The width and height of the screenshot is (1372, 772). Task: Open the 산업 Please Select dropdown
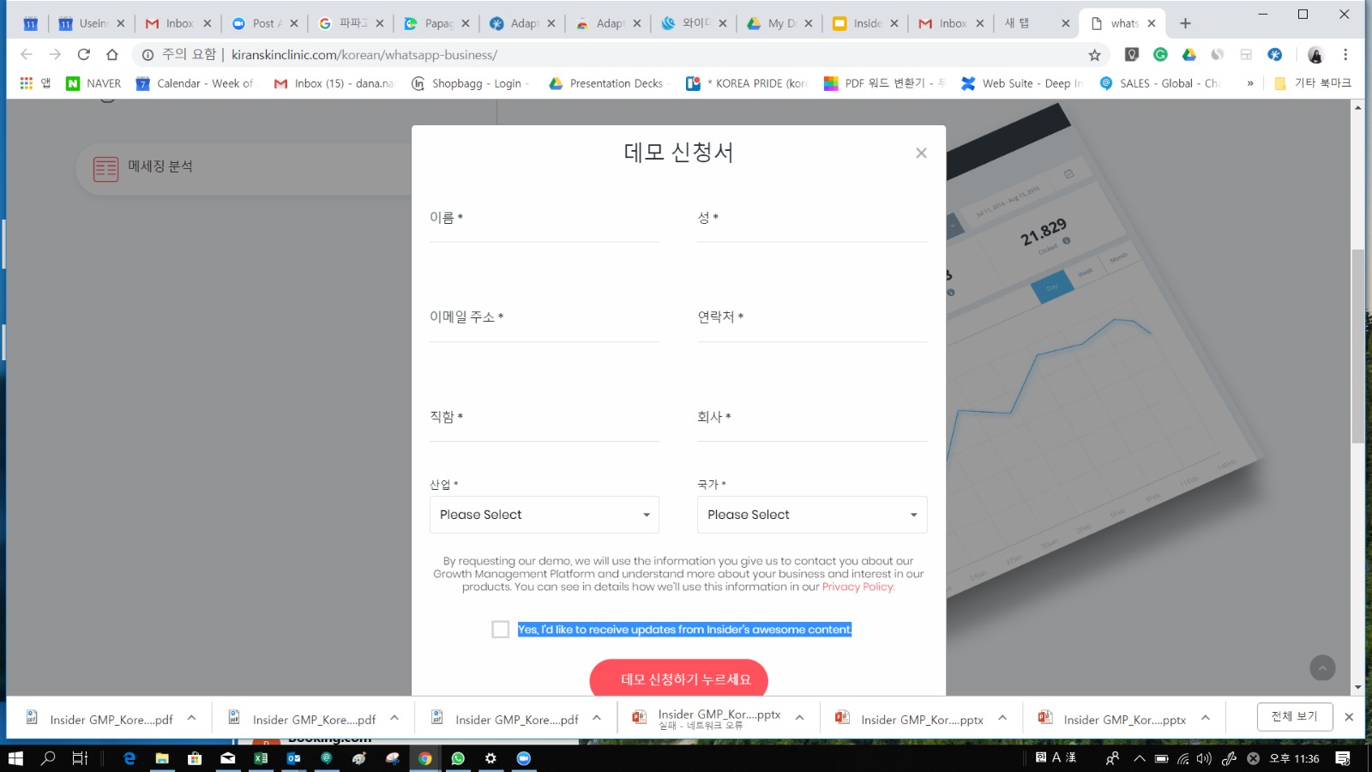click(544, 515)
